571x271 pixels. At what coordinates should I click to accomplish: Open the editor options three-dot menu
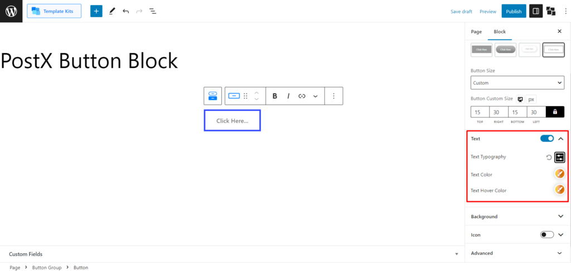pos(565,11)
